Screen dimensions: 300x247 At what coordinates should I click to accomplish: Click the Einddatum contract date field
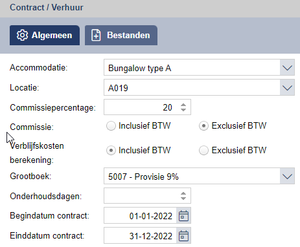tap(141, 235)
